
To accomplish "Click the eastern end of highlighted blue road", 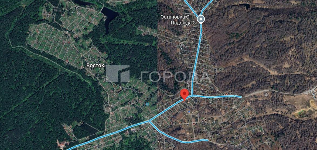I will pyautogui.click(x=240, y=97).
